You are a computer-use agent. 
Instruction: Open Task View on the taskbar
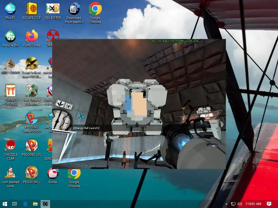pyautogui.click(x=15, y=204)
